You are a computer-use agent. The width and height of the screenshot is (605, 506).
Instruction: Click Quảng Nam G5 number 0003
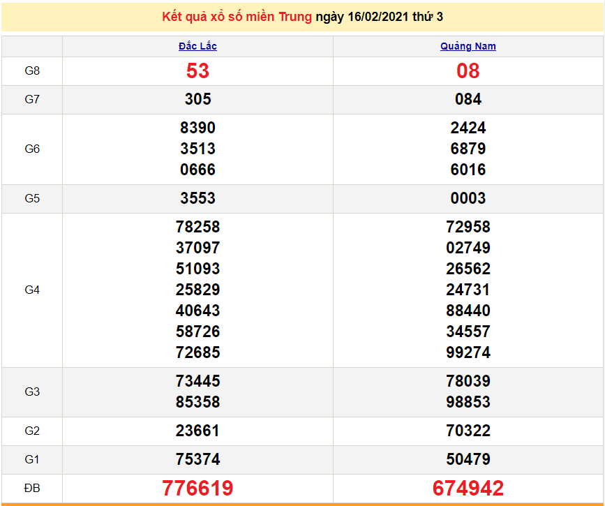point(468,198)
